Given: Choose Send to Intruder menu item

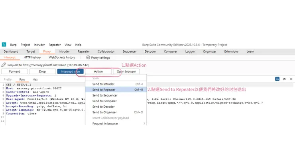Looking at the screenshot, I should pyautogui.click(x=116, y=84).
